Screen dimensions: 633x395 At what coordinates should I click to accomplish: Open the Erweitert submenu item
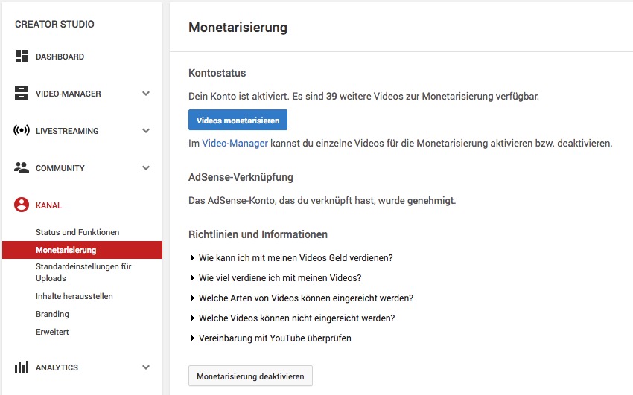point(52,332)
